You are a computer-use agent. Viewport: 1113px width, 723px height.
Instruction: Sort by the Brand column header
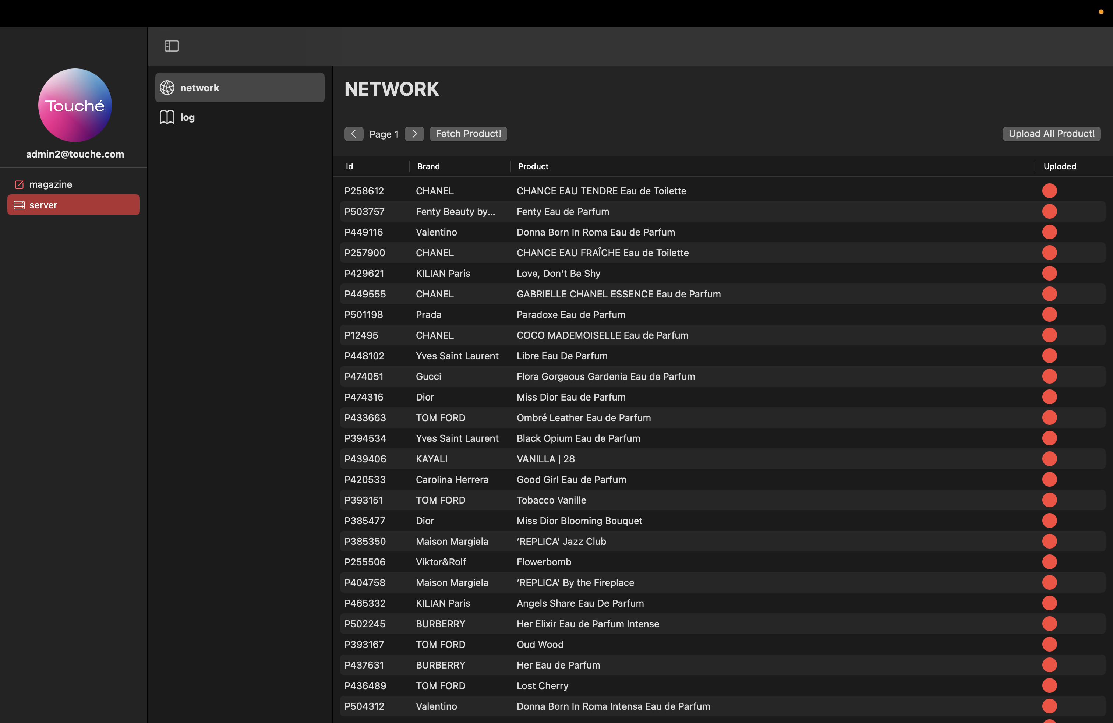[428, 166]
